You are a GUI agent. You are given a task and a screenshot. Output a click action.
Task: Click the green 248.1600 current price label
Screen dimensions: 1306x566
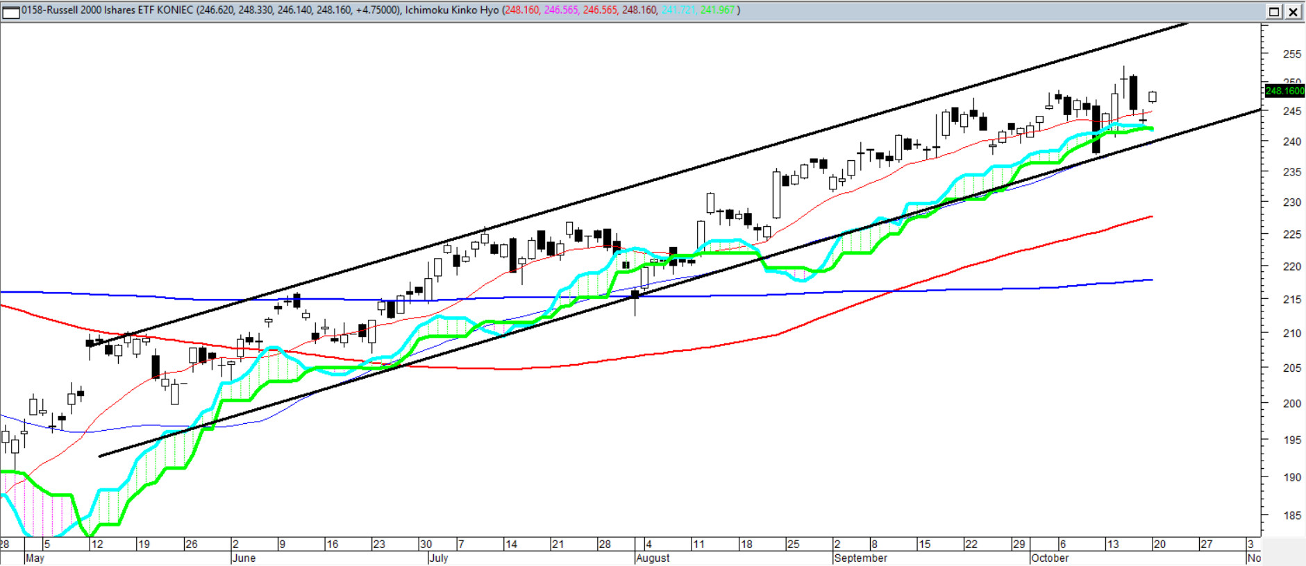point(1284,91)
